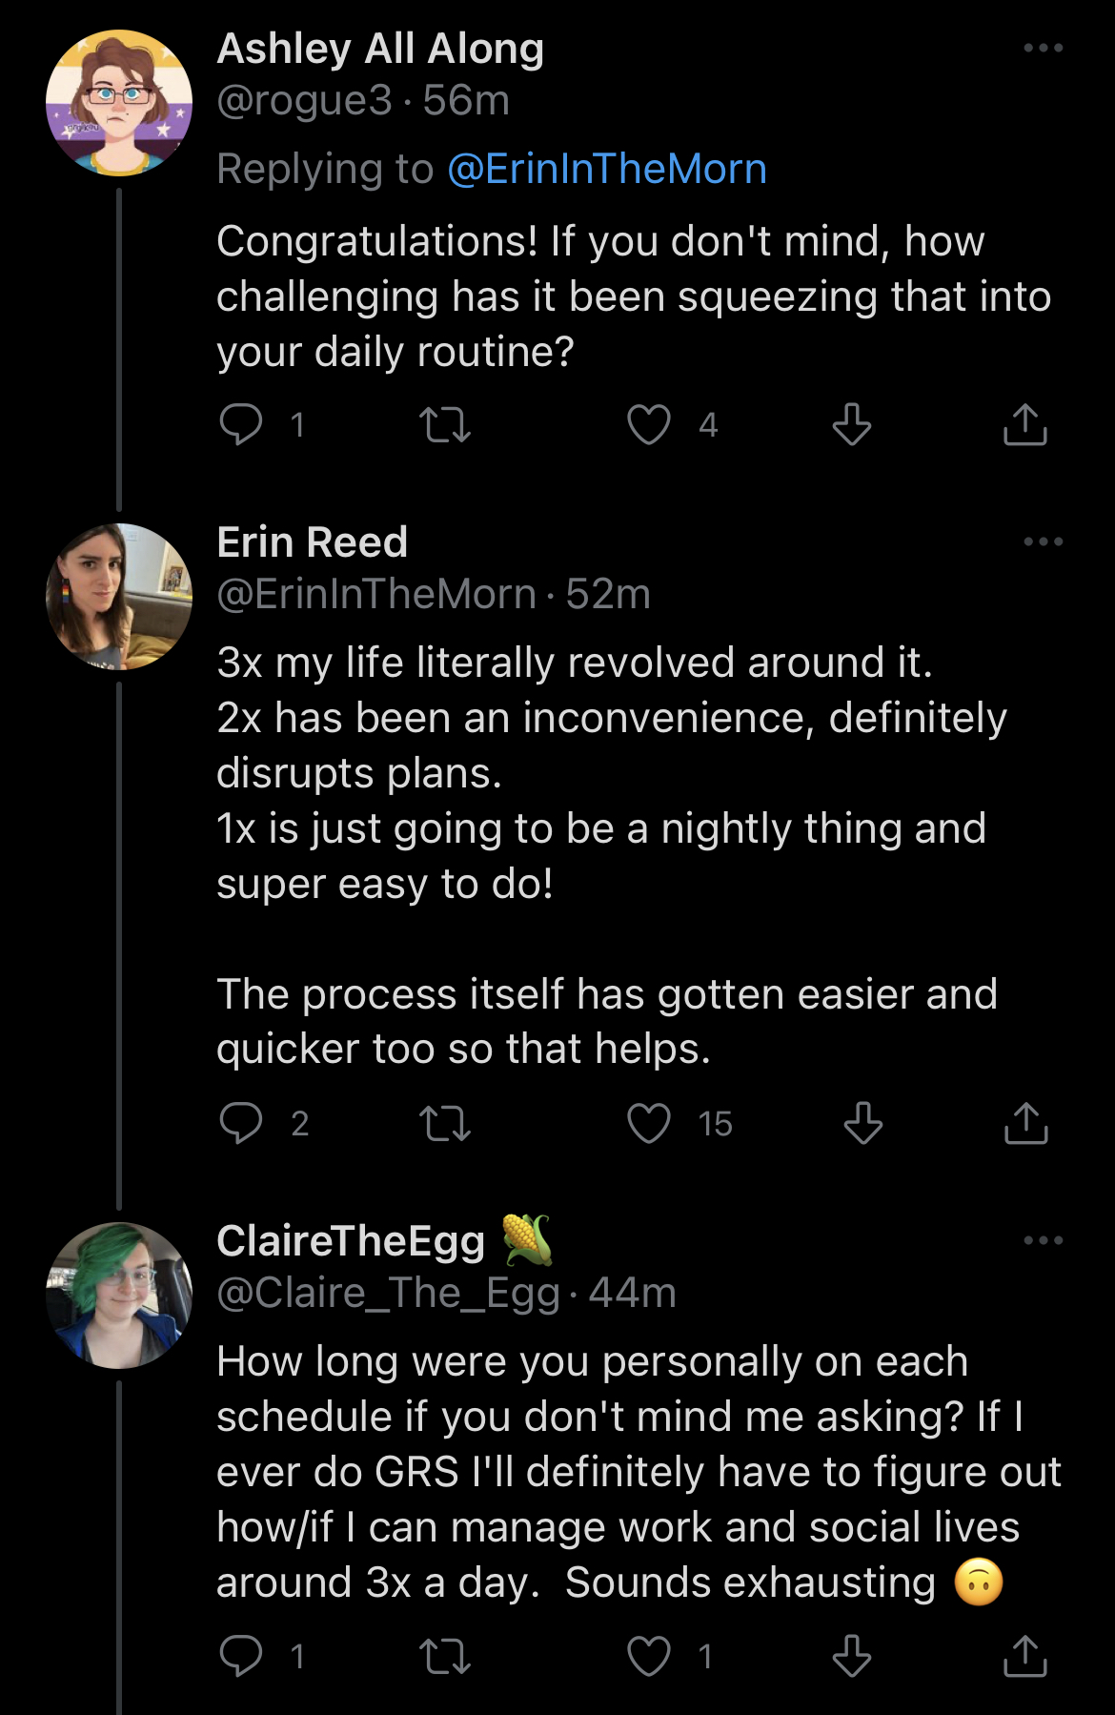This screenshot has width=1115, height=1715.
Task: Reply to ClaireTheEgg's tweet
Action: tap(241, 1656)
